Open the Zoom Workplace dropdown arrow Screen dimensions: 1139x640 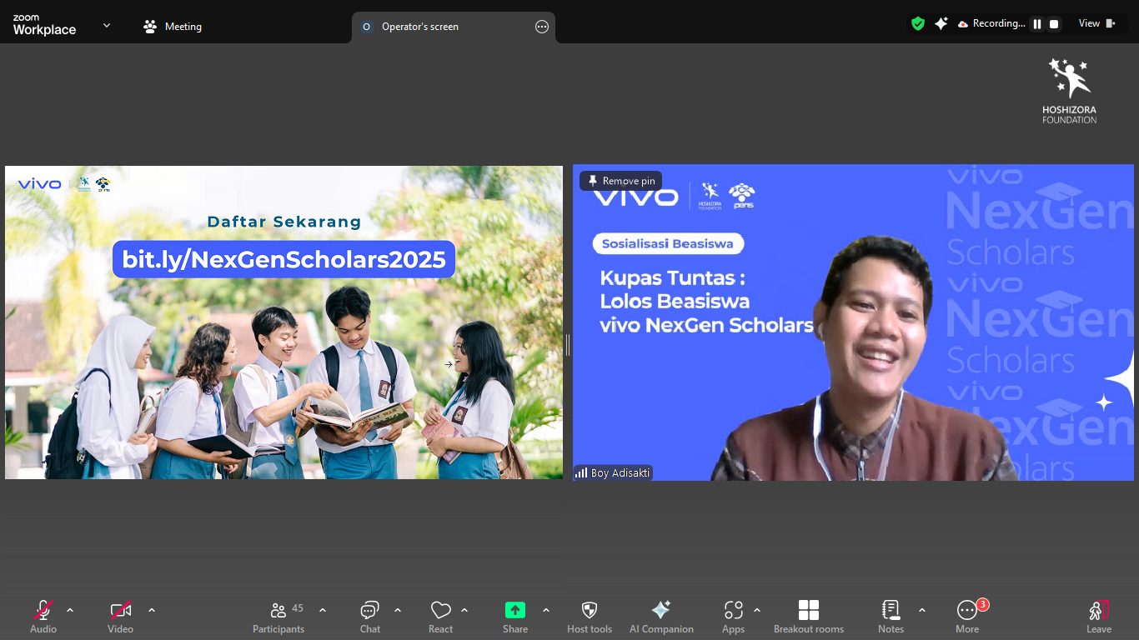107,26
